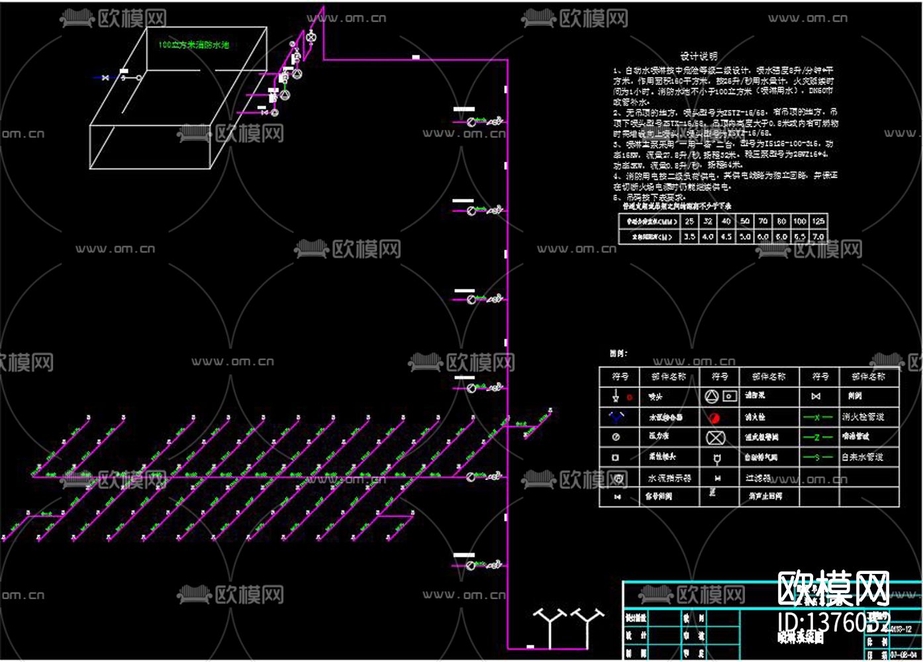Click the green X hydrant pipeline symbol

818,417
